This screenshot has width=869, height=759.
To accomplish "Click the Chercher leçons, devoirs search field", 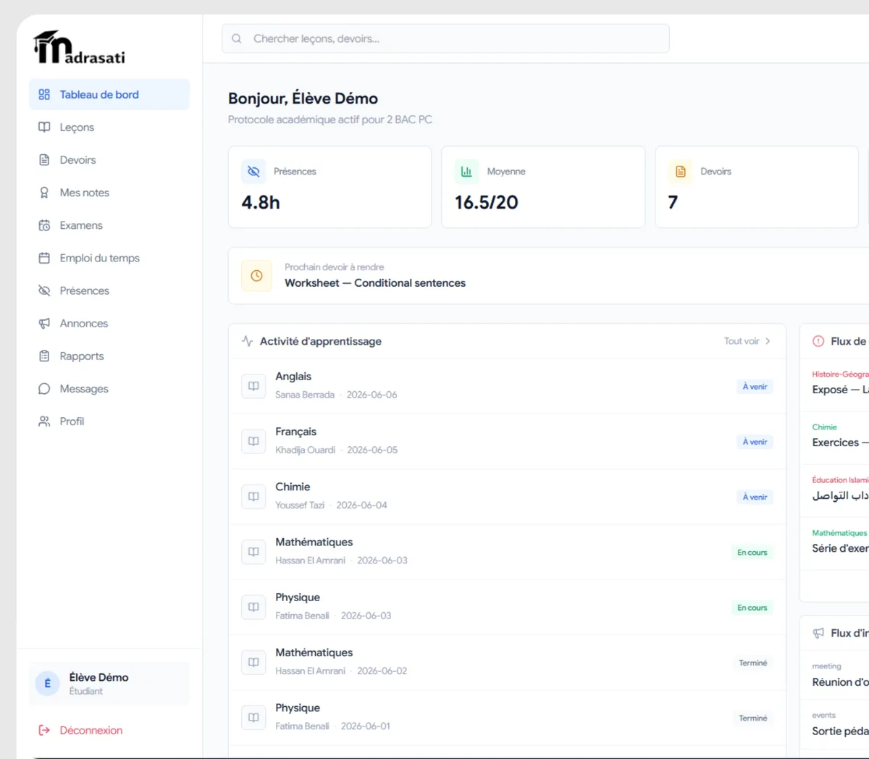I will [x=445, y=38].
